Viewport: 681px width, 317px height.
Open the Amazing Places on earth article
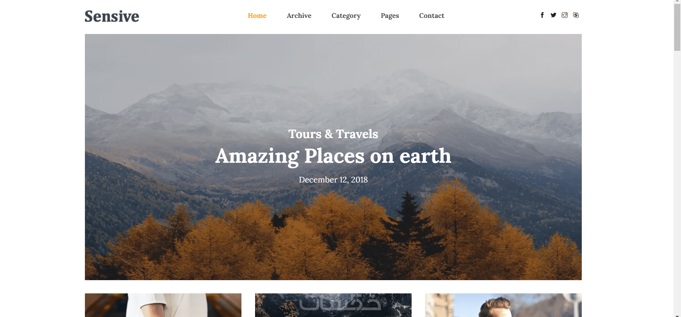point(333,156)
